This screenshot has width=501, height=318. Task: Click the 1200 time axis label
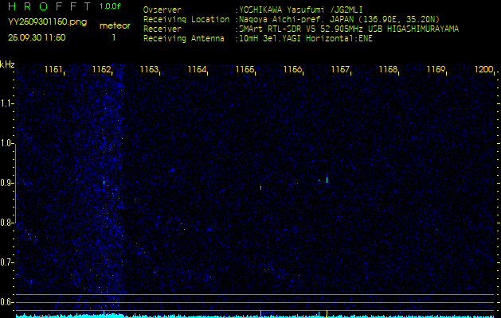tap(484, 69)
